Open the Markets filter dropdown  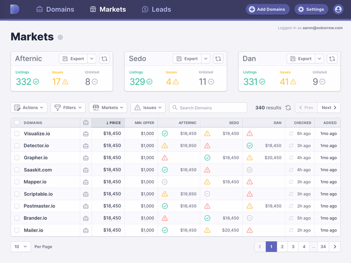pyautogui.click(x=108, y=108)
